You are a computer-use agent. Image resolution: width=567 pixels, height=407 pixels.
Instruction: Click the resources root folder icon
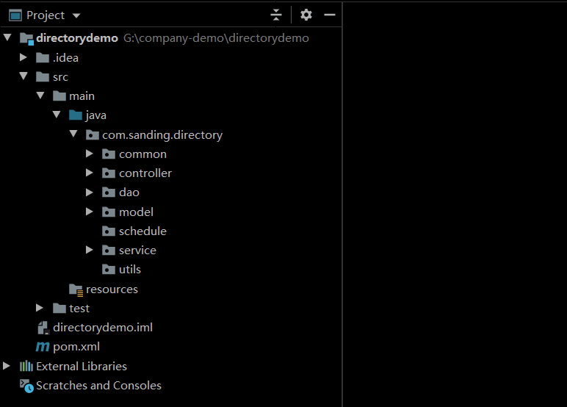coord(76,290)
